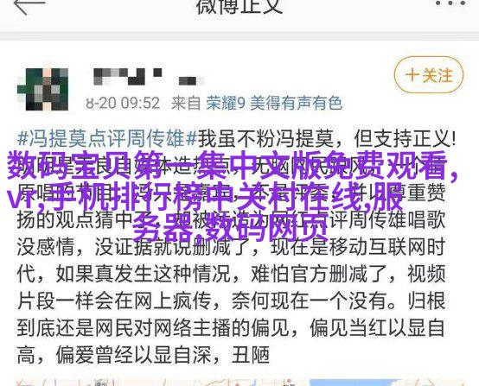This screenshot has height=386, width=479.
Task: Tap the purple vr,手机排行榜中关村在线 overlay line
Action: click(205, 197)
